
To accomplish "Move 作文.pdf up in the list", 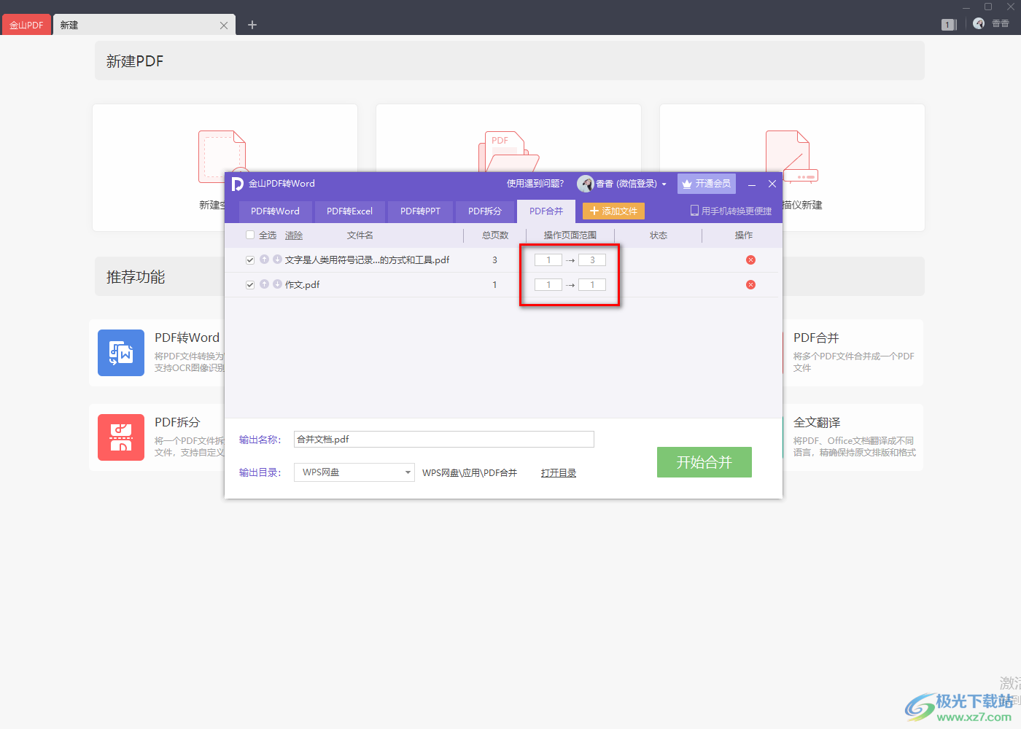I will 264,284.
